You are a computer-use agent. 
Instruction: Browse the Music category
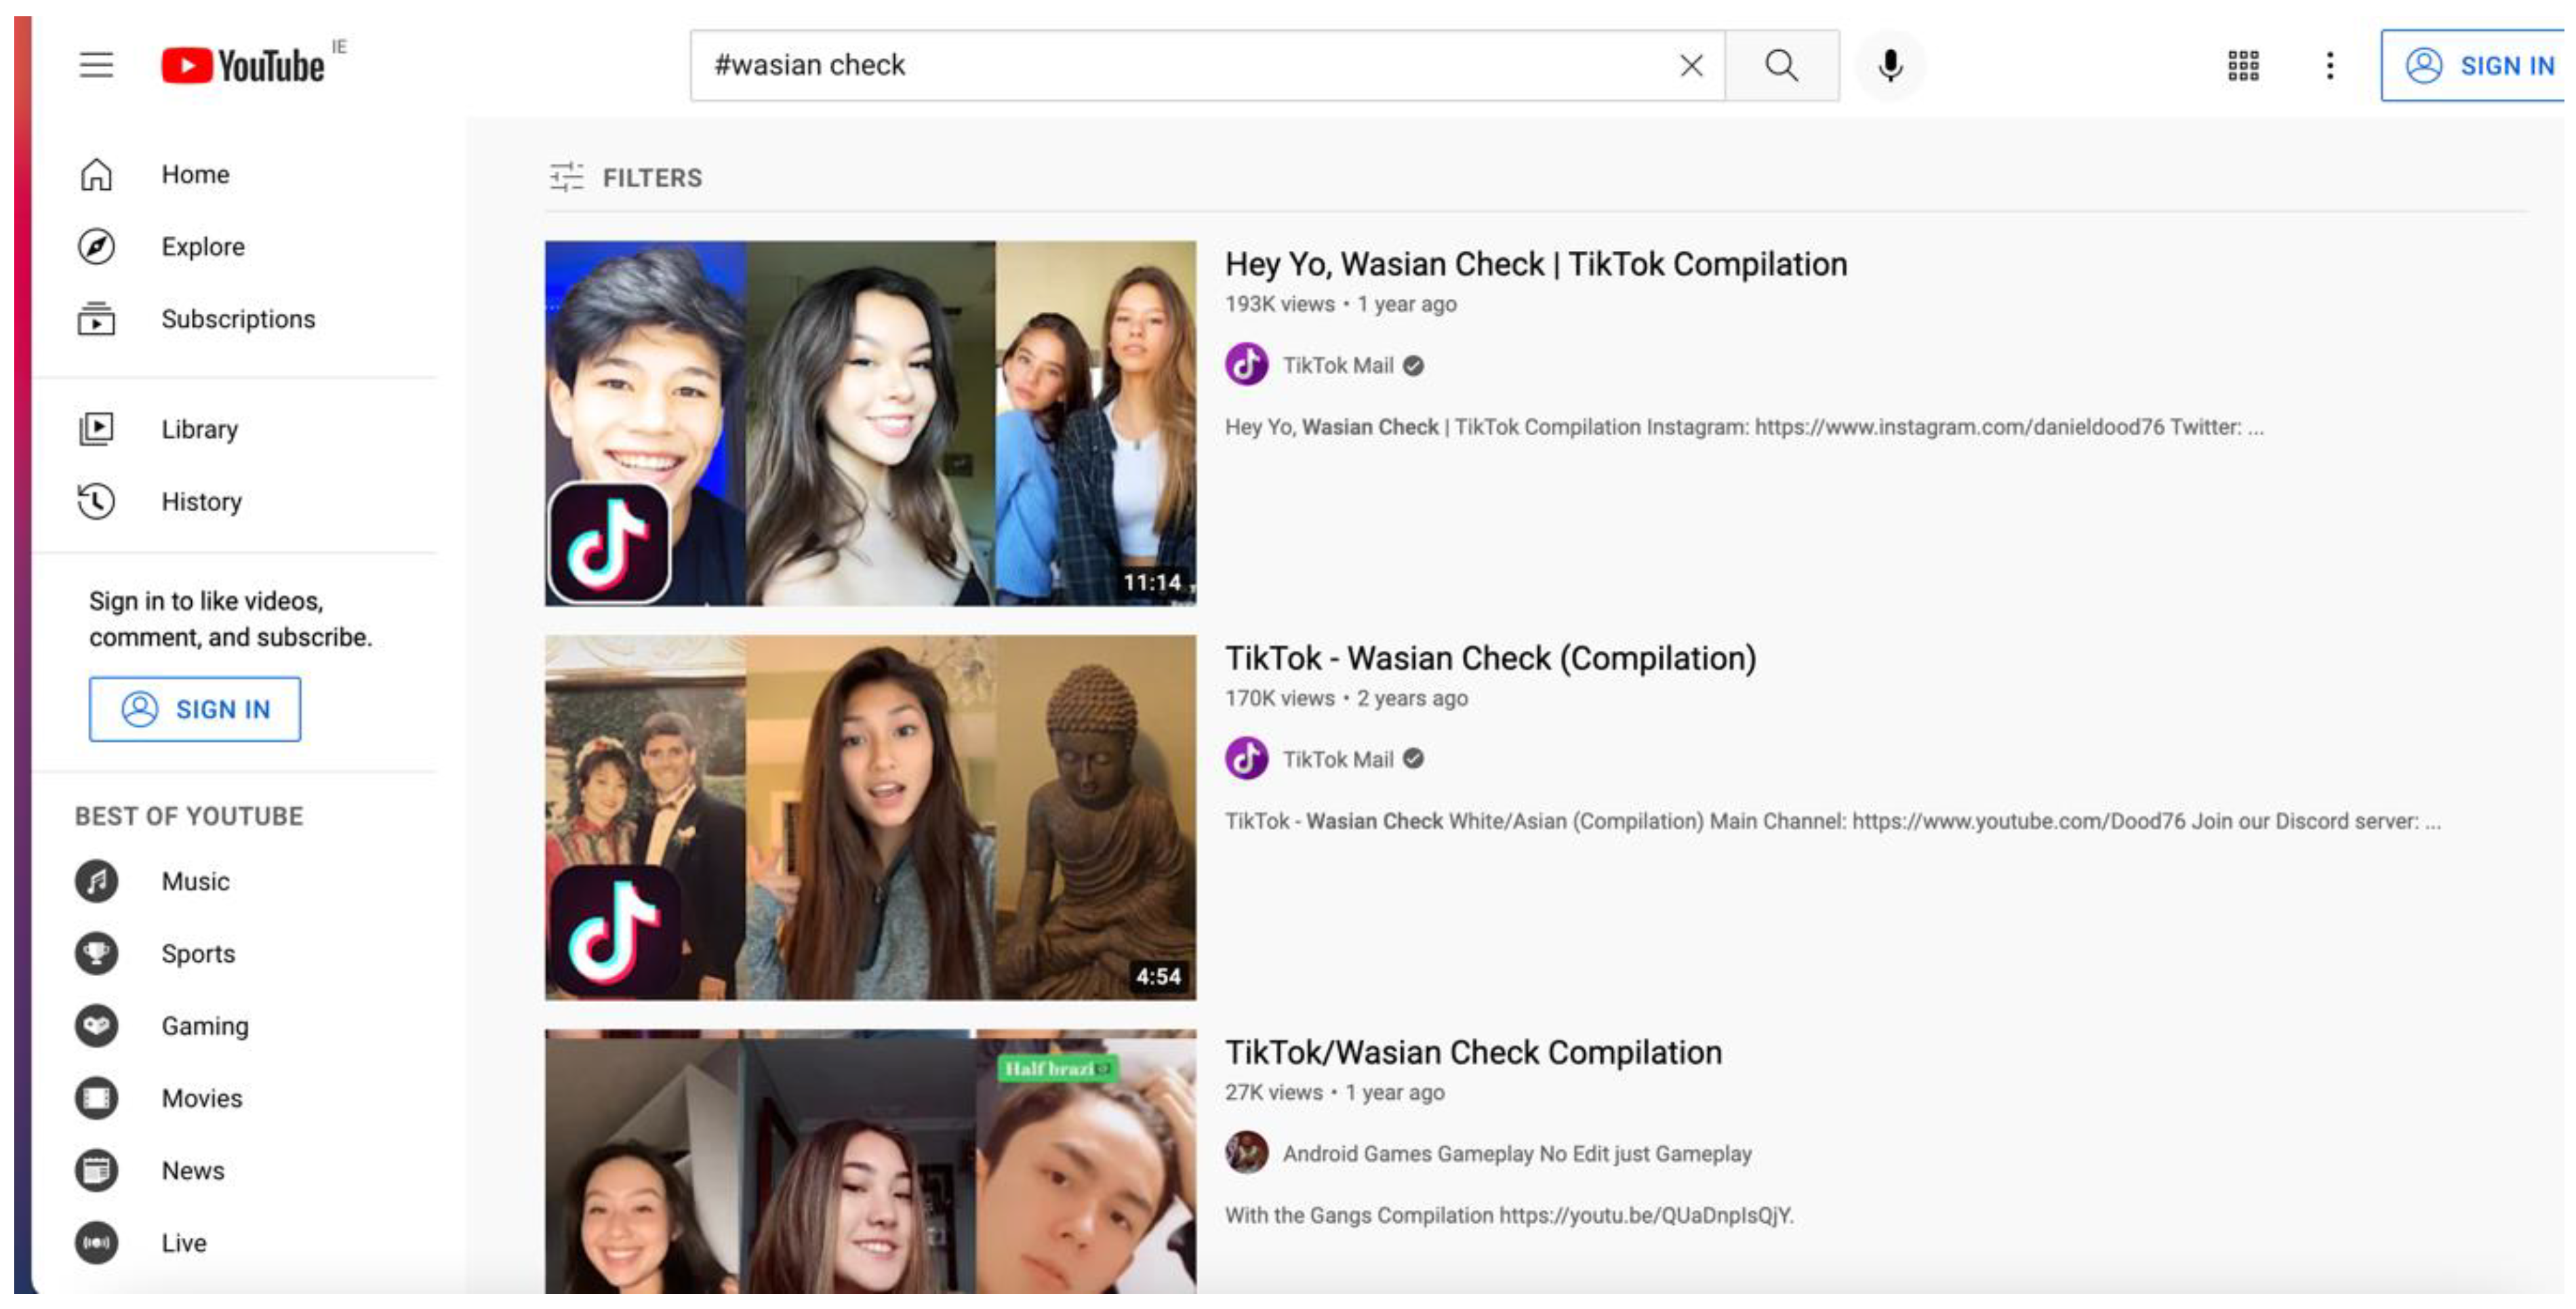point(195,881)
